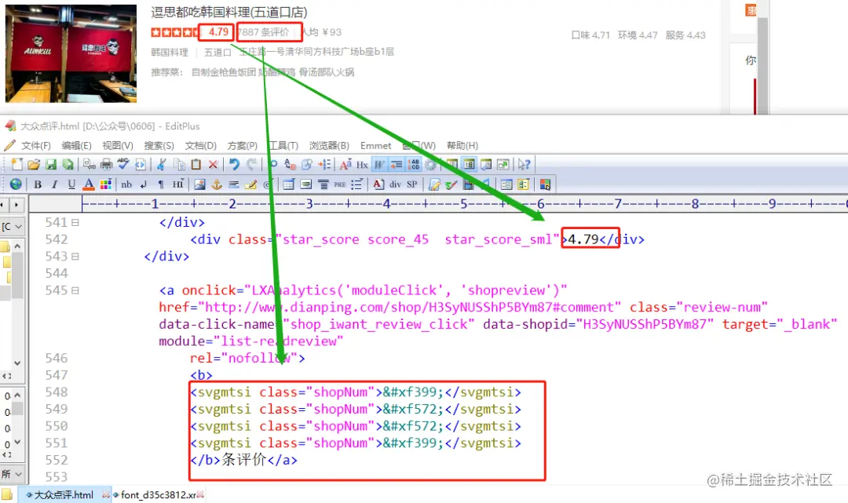
Task: Click the 五道口 area link
Action: pyautogui.click(x=217, y=53)
